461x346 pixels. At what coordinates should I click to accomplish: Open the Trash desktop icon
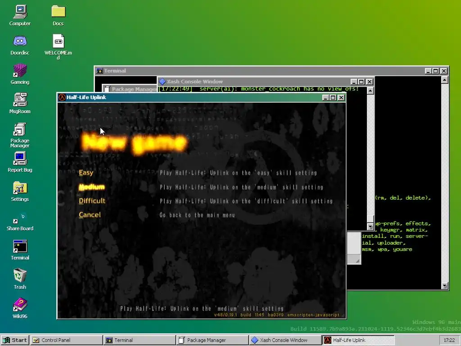click(x=20, y=279)
